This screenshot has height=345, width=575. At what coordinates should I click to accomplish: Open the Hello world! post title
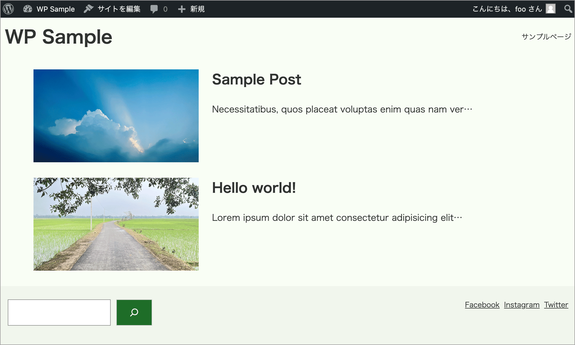(x=254, y=188)
